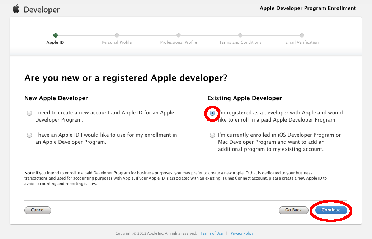372x239 pixels.
Task: Click the Continue button
Action: click(x=331, y=210)
